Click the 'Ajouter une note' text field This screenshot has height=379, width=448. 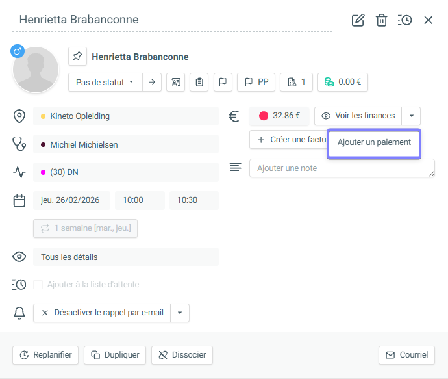pyautogui.click(x=342, y=168)
